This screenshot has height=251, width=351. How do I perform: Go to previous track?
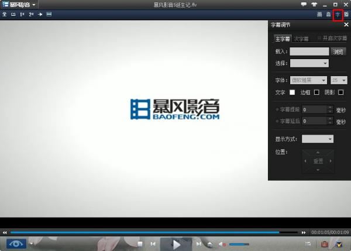coord(153,244)
